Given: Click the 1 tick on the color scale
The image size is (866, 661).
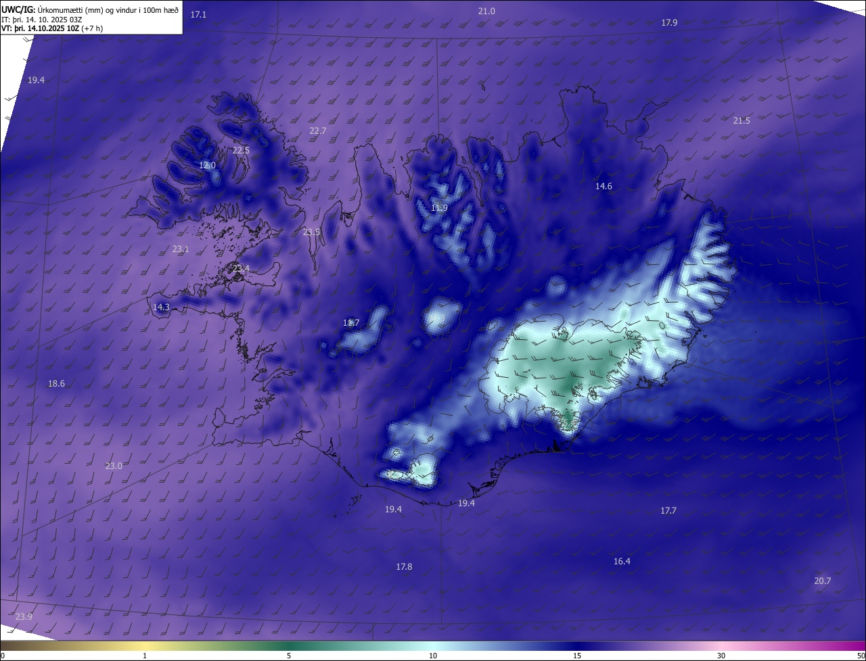Looking at the screenshot, I should [x=145, y=656].
